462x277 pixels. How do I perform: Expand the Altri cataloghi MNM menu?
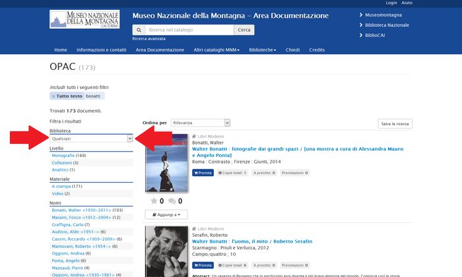[216, 50]
